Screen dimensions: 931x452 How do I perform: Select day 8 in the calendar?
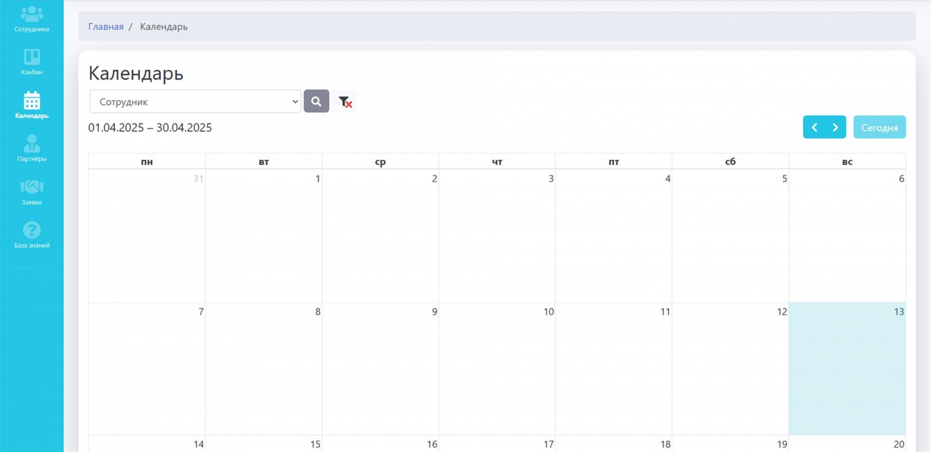(264, 368)
